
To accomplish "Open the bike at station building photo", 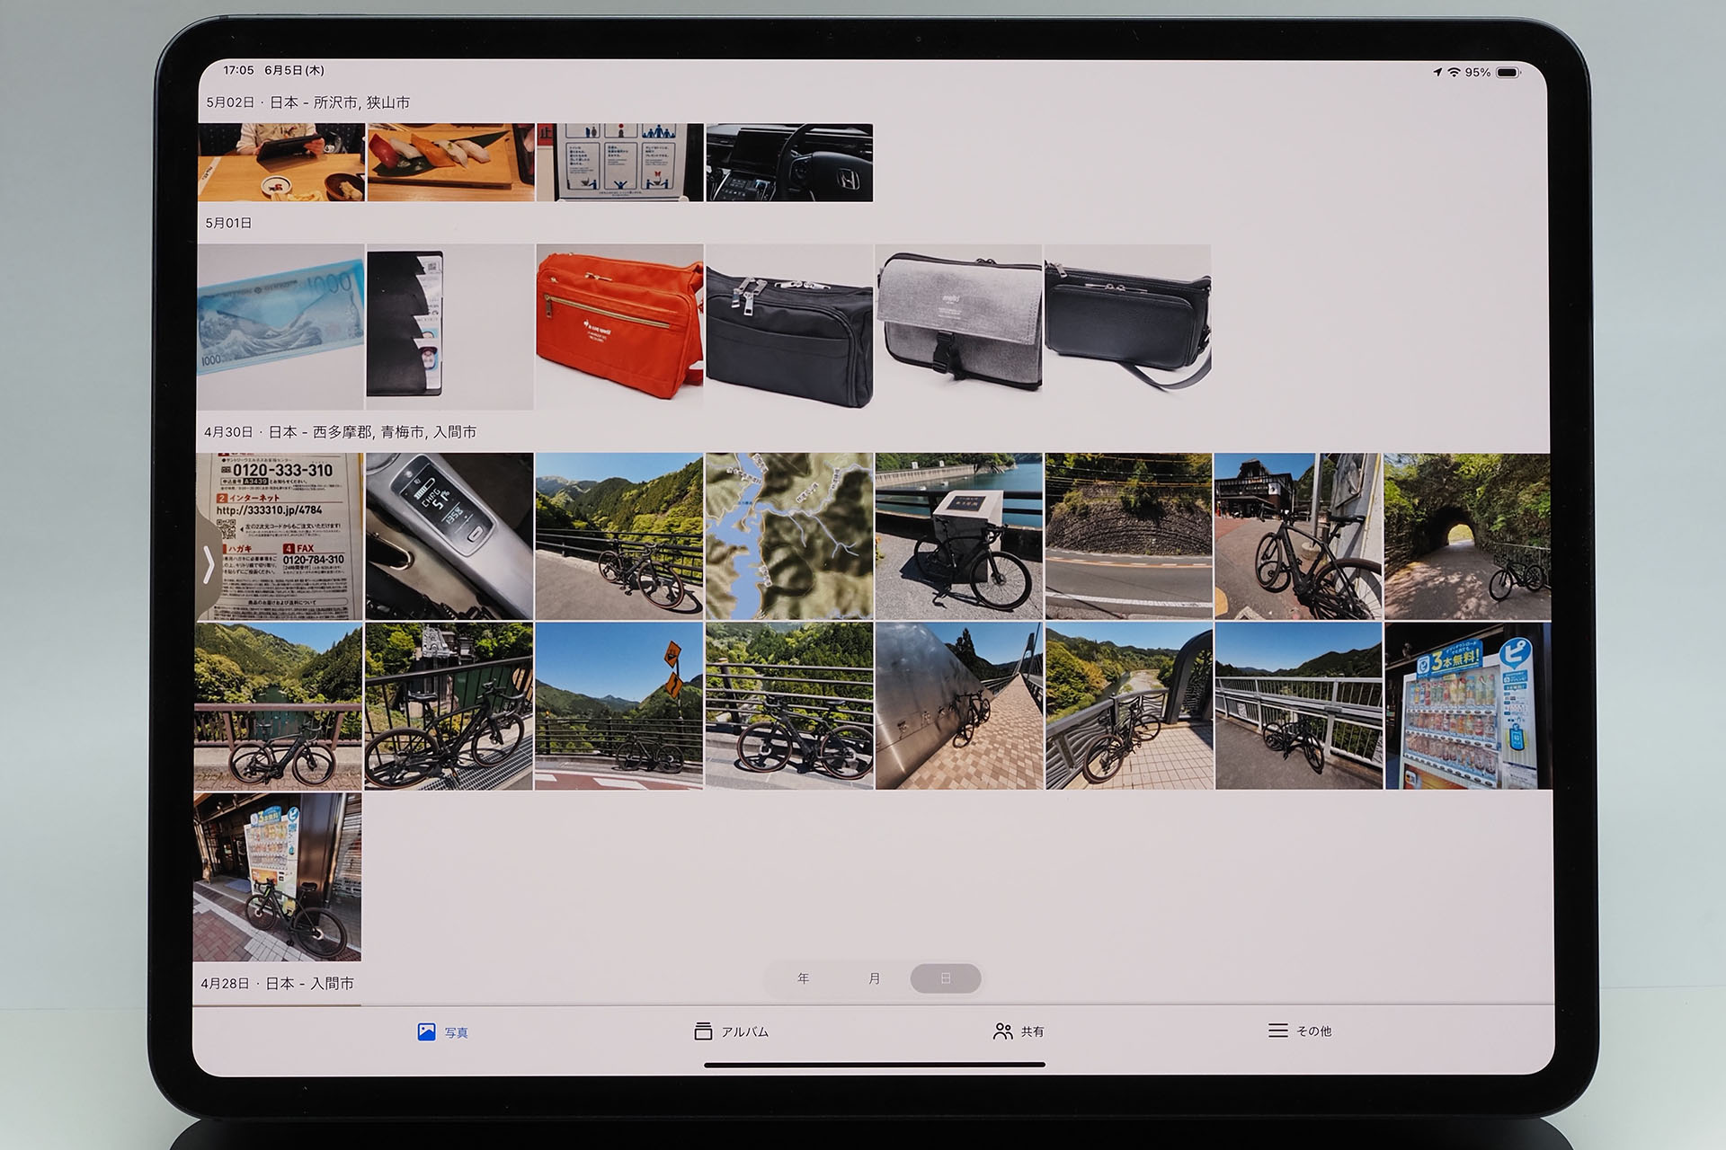I will tap(1298, 536).
